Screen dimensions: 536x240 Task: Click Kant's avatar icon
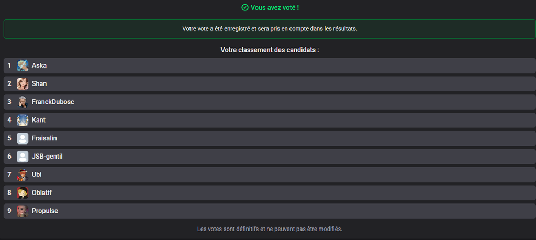click(x=23, y=121)
